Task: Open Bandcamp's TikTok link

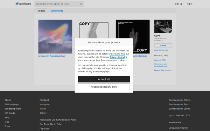Action: pyautogui.click(x=43, y=109)
